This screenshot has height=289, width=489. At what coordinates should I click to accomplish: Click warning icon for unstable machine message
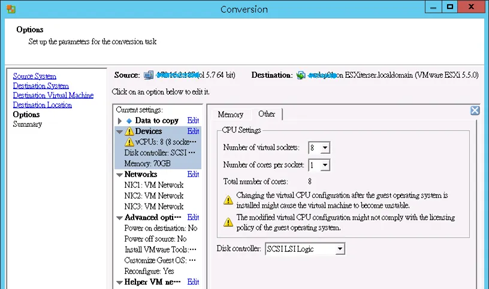pos(228,200)
